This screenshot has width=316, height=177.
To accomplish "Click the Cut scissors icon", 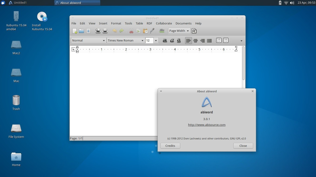I will point(131,31).
